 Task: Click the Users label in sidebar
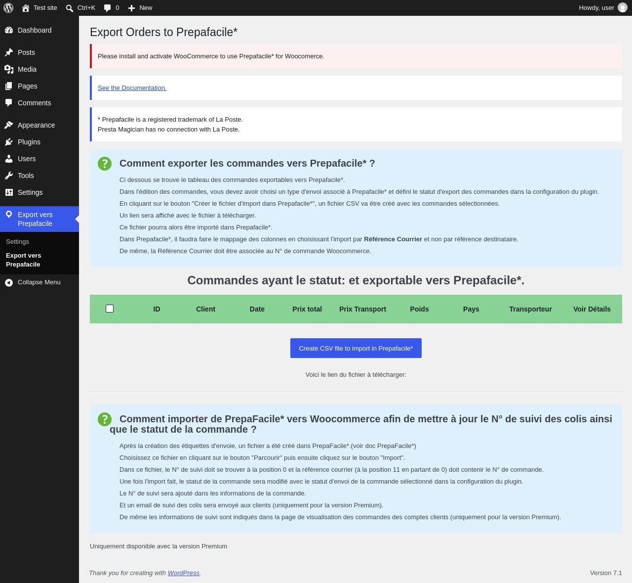pyautogui.click(x=27, y=159)
